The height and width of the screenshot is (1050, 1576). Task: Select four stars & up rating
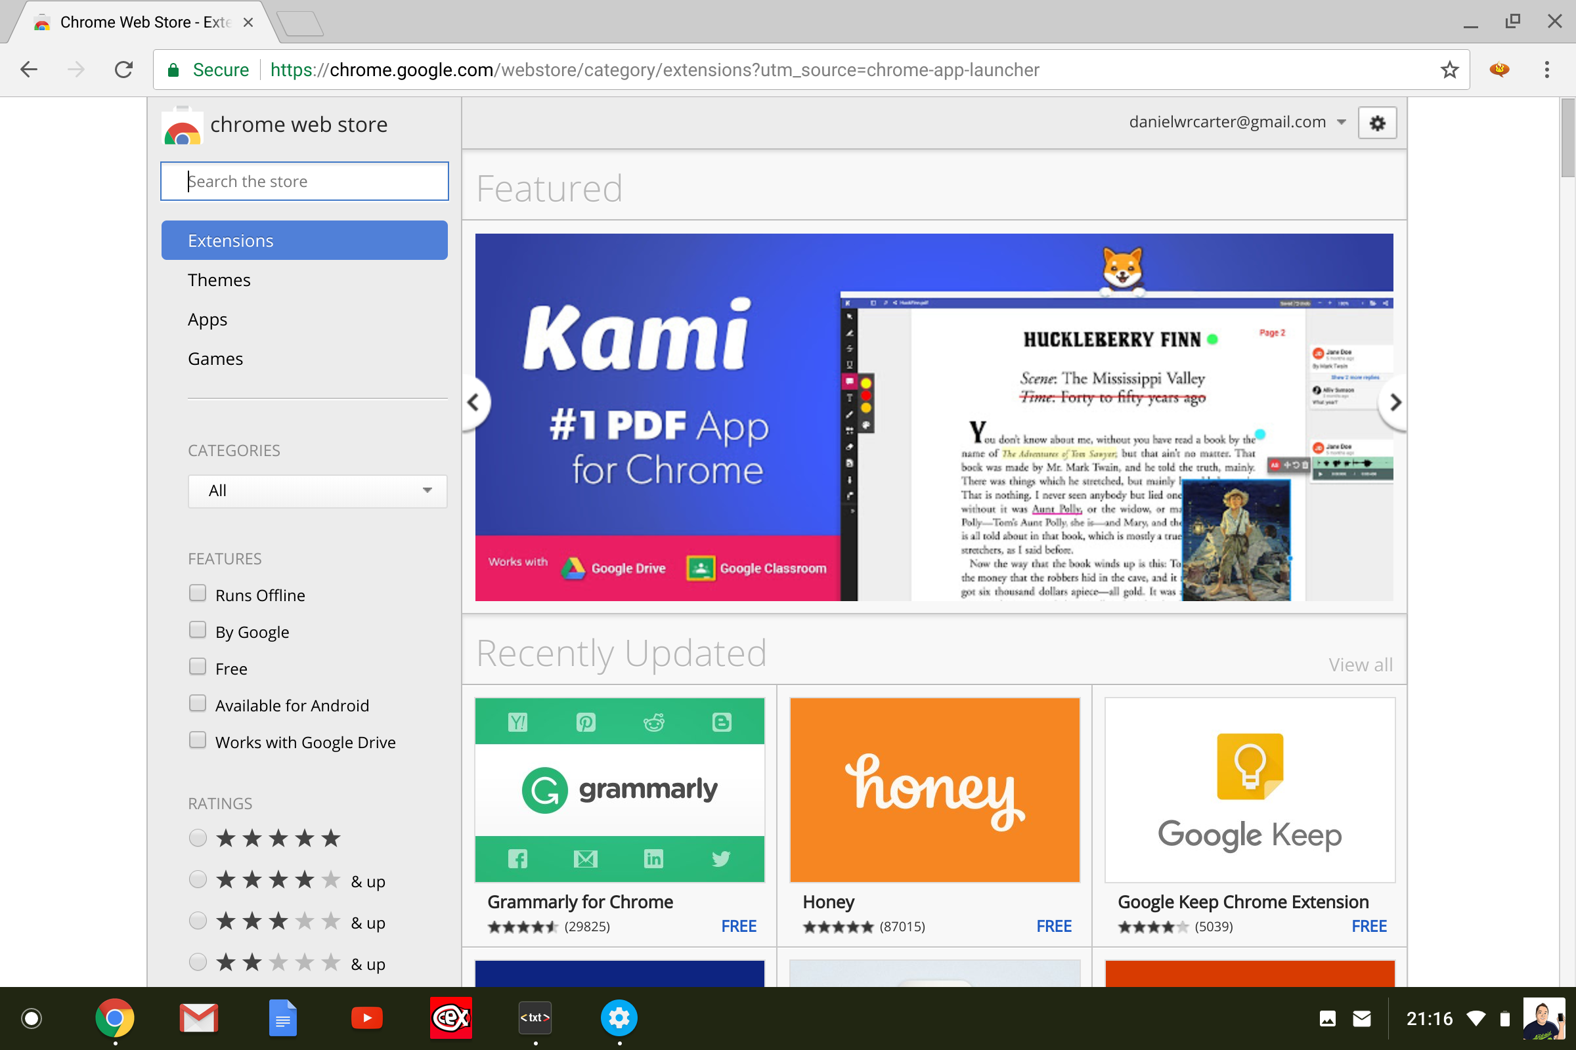pyautogui.click(x=198, y=879)
